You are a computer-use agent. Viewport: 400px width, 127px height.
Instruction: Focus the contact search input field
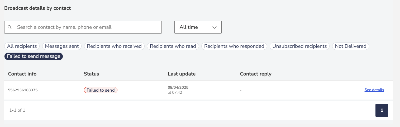coord(83,27)
